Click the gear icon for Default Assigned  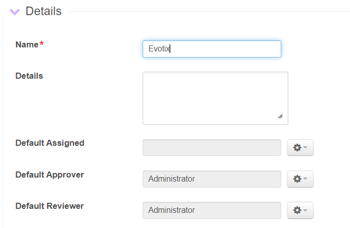point(297,148)
